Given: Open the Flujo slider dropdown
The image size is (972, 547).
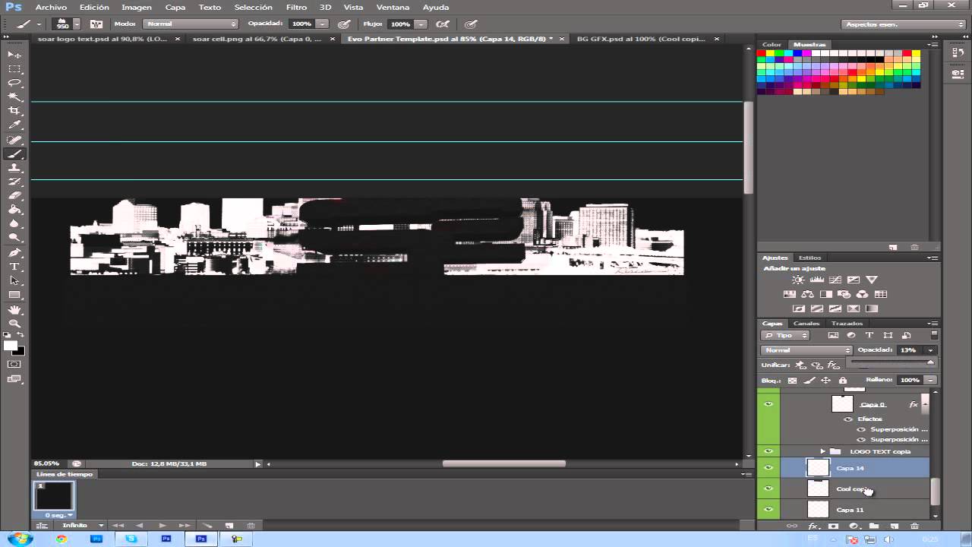Looking at the screenshot, I should tap(421, 24).
